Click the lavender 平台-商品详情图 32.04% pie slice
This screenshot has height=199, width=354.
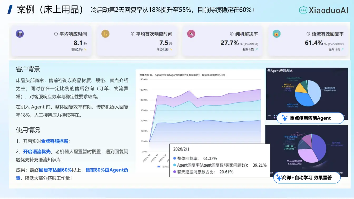pos(307,155)
